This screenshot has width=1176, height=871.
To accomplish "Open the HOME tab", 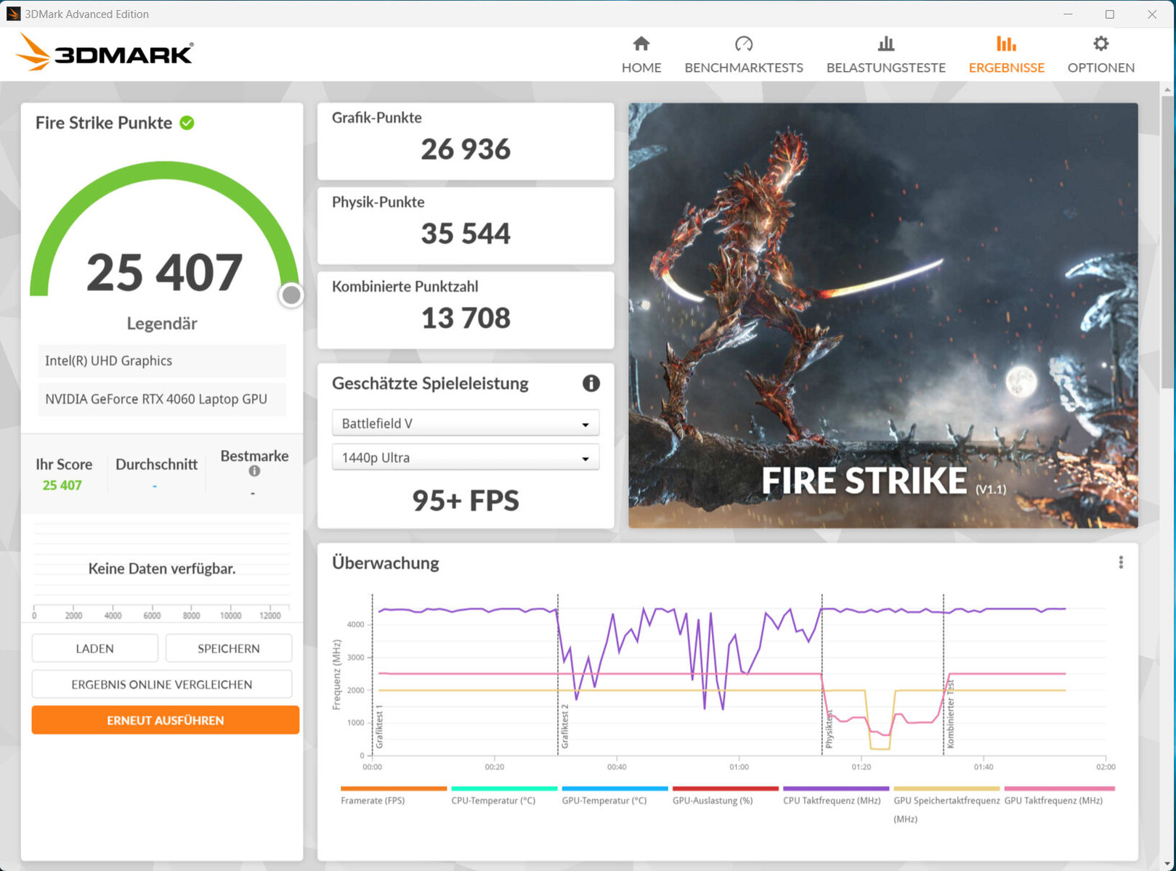I will pos(641,55).
